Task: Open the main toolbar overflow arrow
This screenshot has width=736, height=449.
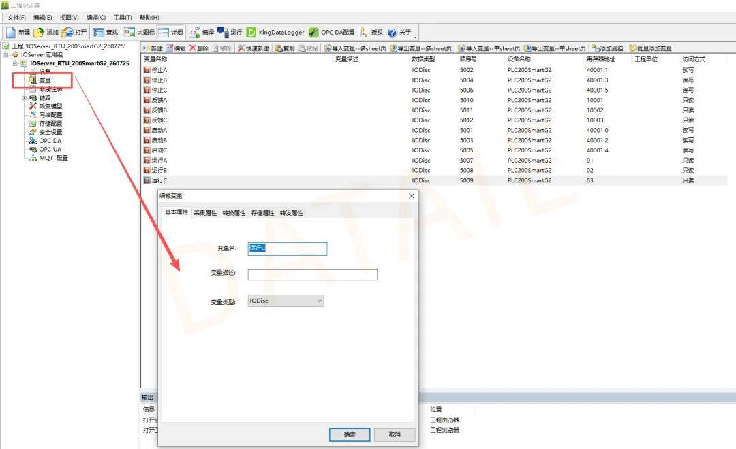Action: point(416,35)
